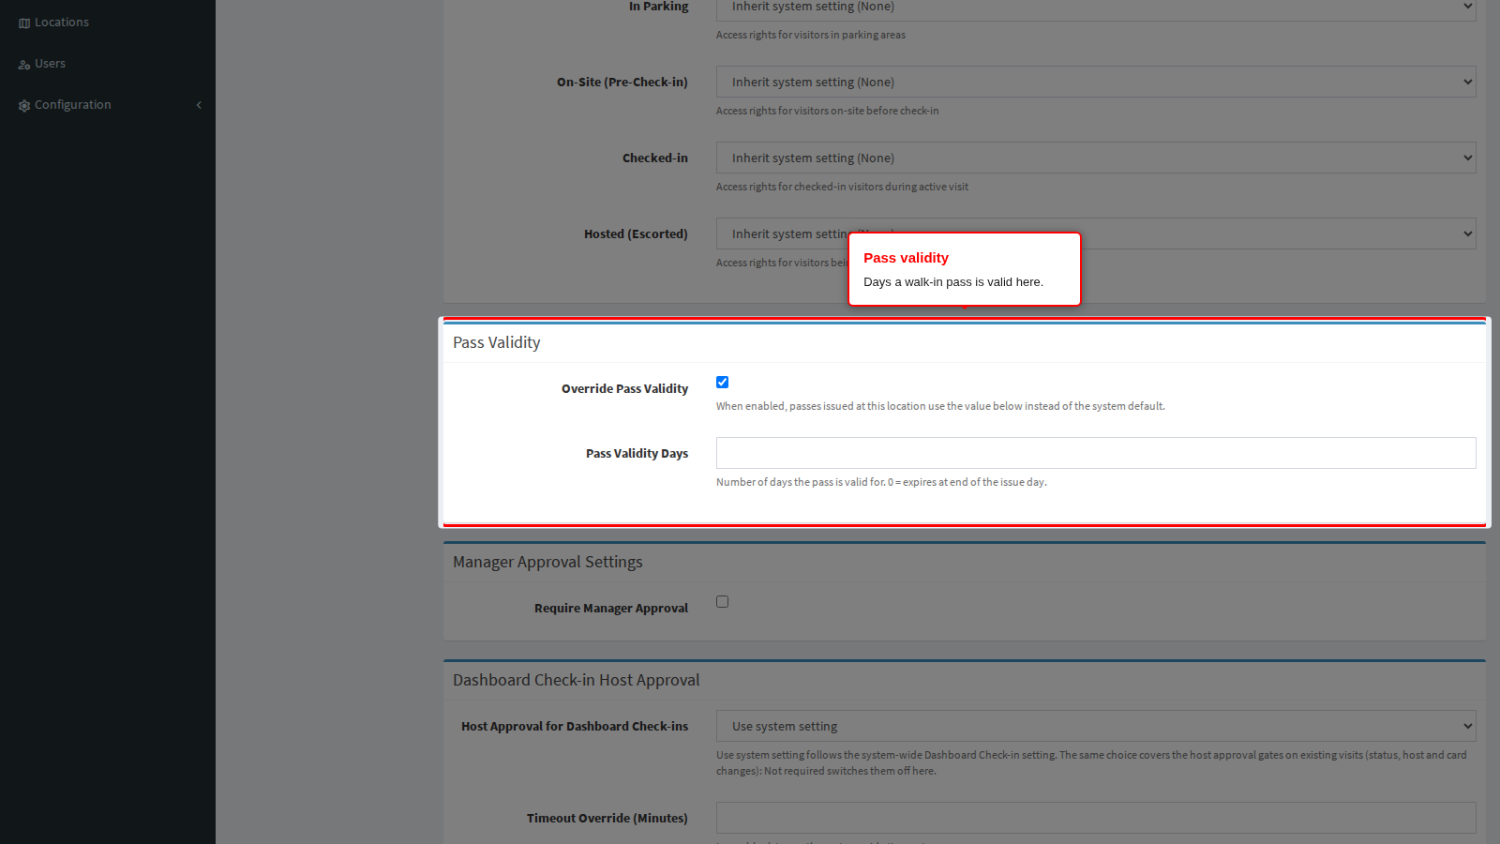
Task: Focus the Timeout Override (Minutes) field
Action: click(x=1096, y=818)
